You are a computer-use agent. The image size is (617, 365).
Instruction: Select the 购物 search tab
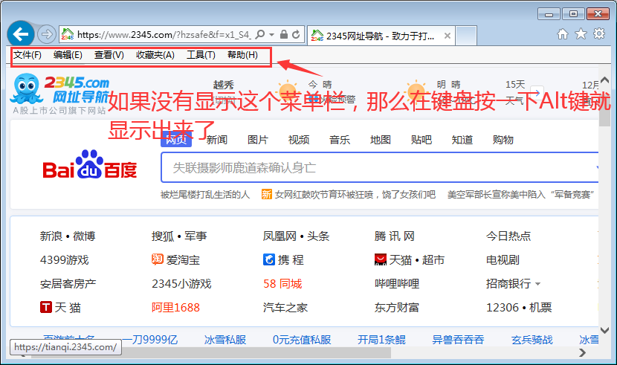tap(503, 140)
